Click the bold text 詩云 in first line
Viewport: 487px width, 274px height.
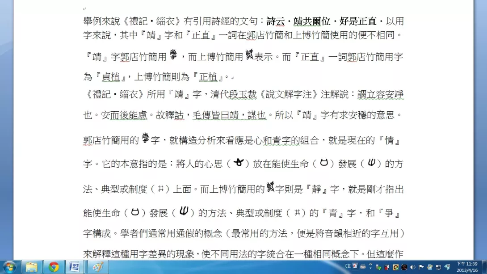click(276, 21)
